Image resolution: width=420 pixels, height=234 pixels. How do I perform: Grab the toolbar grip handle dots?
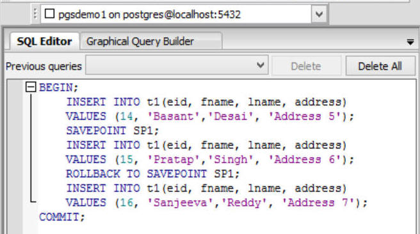click(x=35, y=13)
